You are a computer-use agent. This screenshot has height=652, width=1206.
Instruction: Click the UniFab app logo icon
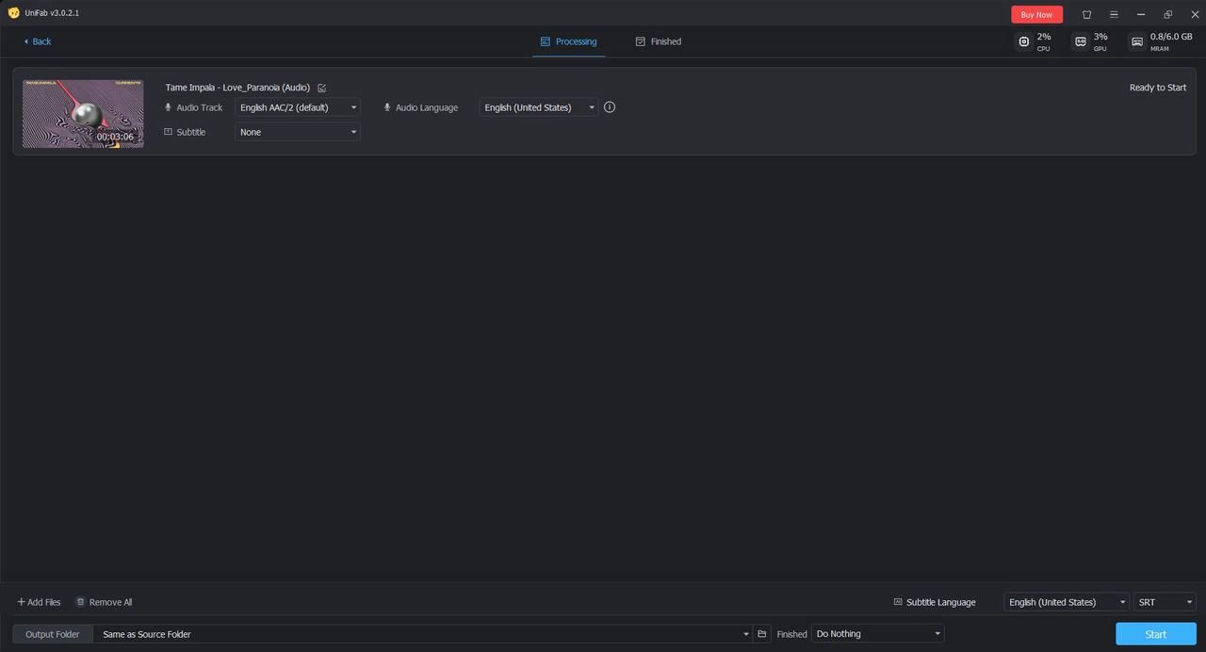tap(13, 13)
